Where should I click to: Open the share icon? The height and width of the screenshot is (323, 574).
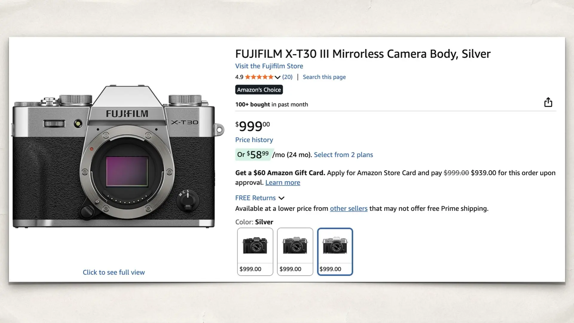549,102
